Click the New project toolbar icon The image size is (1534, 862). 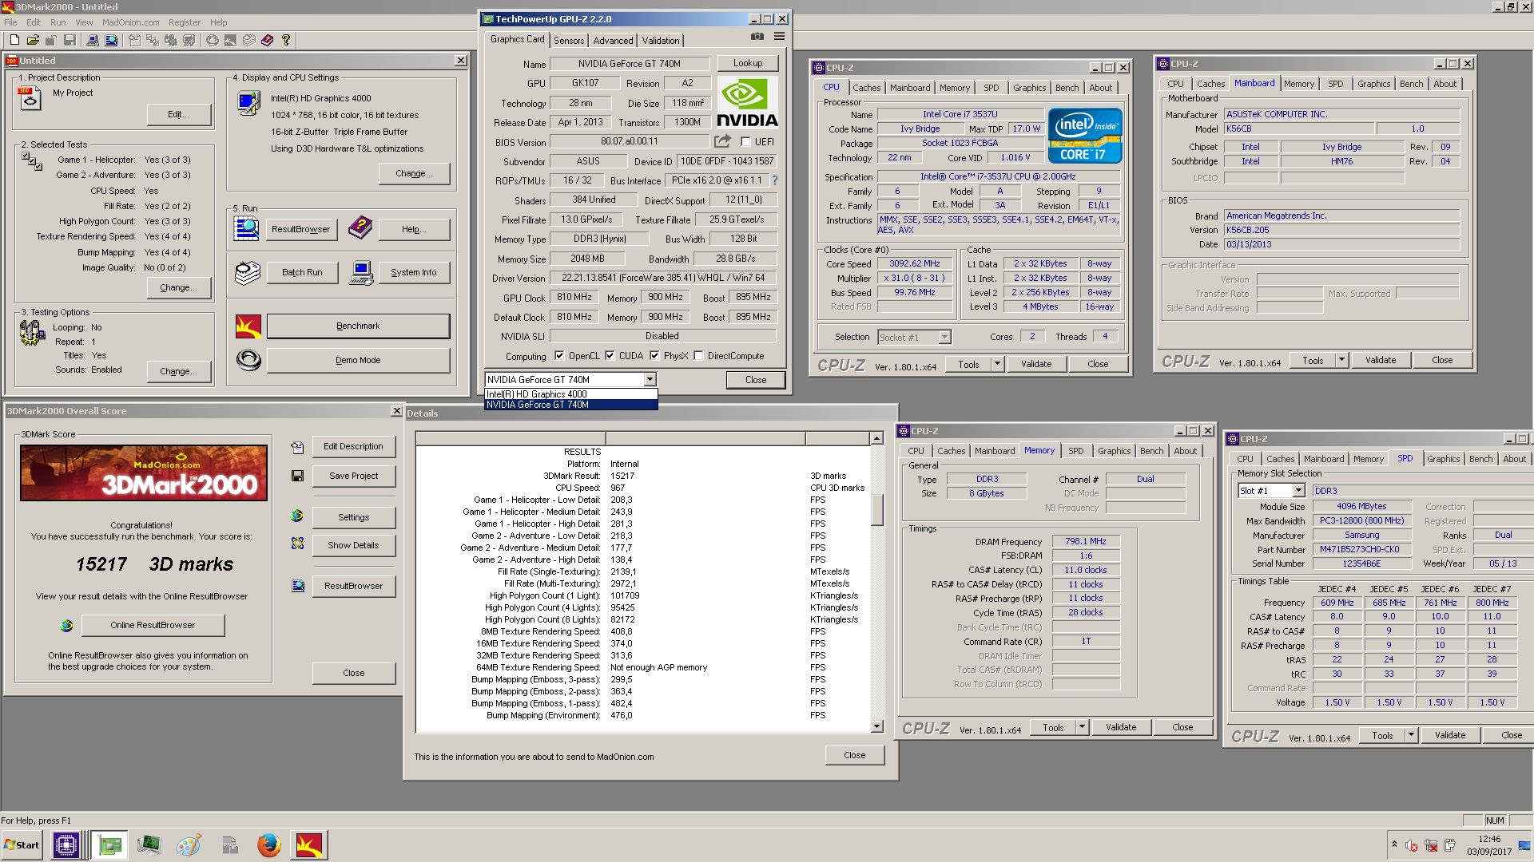(14, 40)
